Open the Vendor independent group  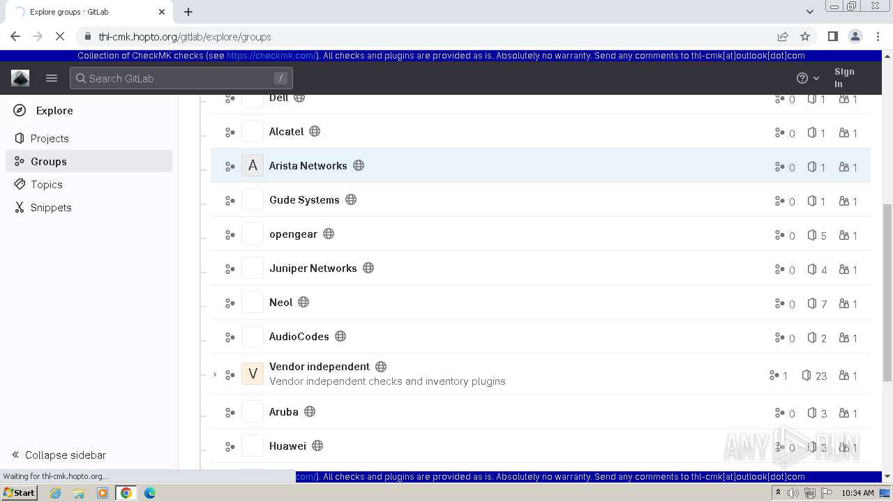coord(320,366)
